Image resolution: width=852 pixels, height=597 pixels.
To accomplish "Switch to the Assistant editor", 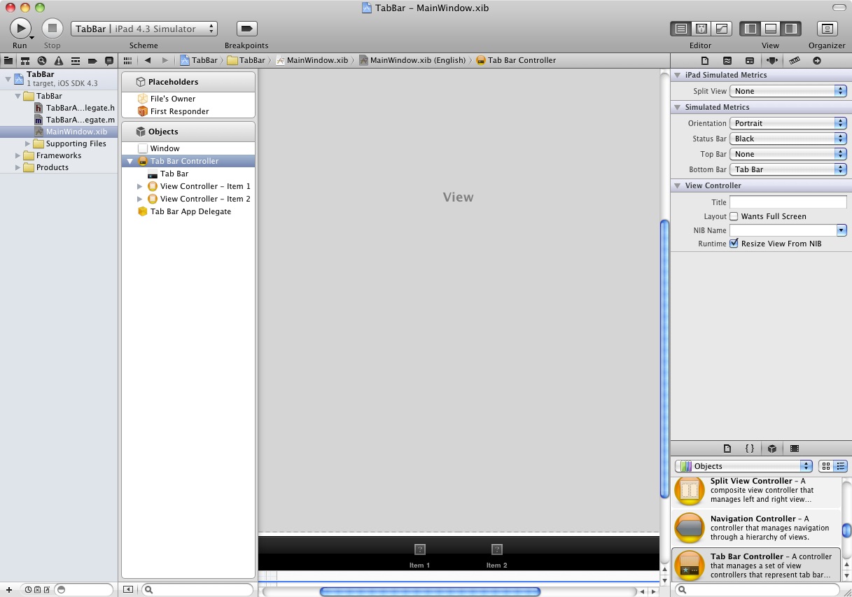I will [700, 29].
